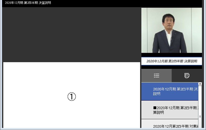The width and height of the screenshot is (206, 130).
Task: Open chapter 2020年12月第2四半期 対業績
Action: click(x=170, y=124)
